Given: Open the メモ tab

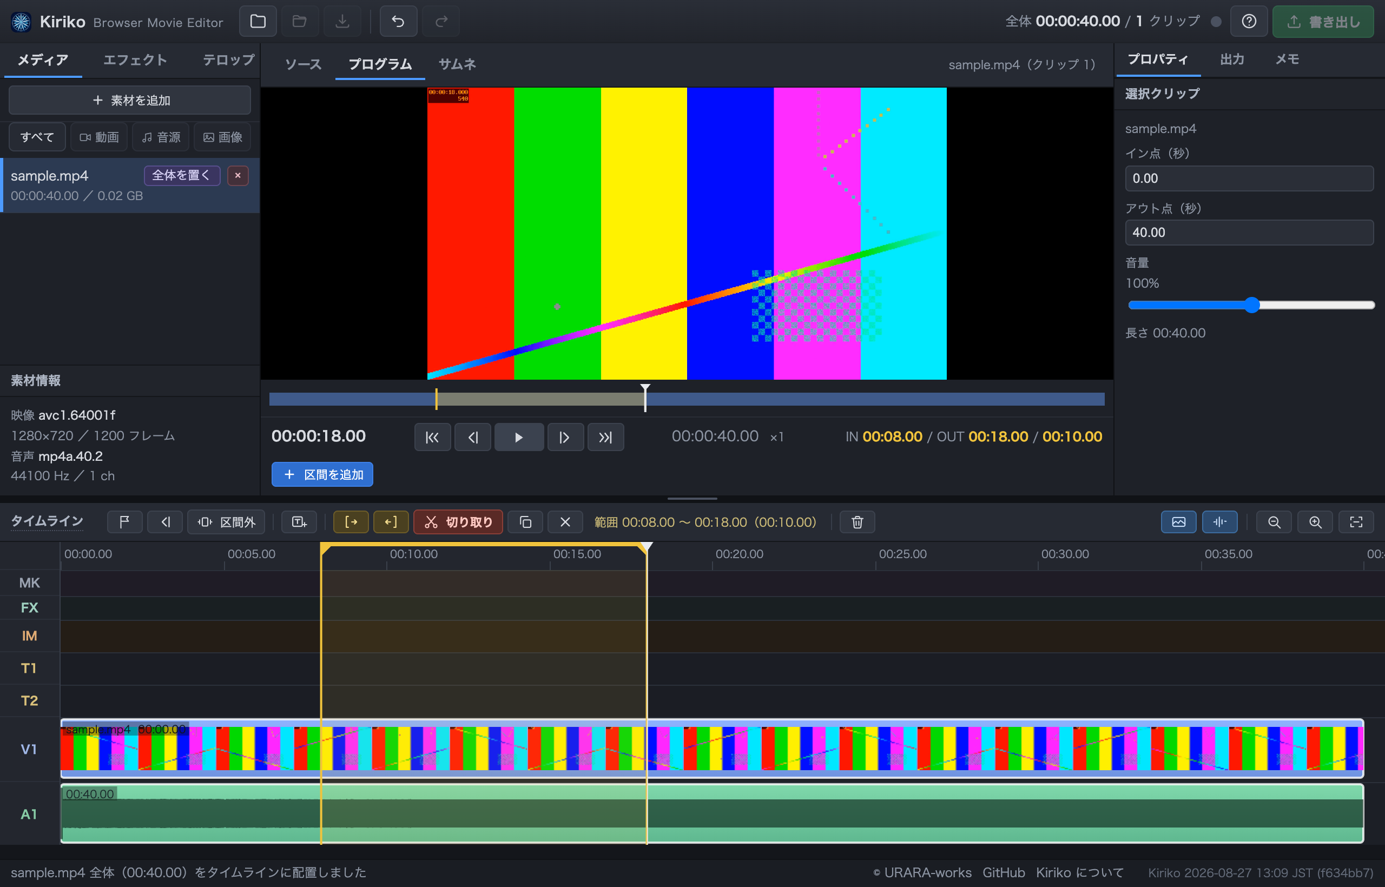Looking at the screenshot, I should (x=1287, y=59).
